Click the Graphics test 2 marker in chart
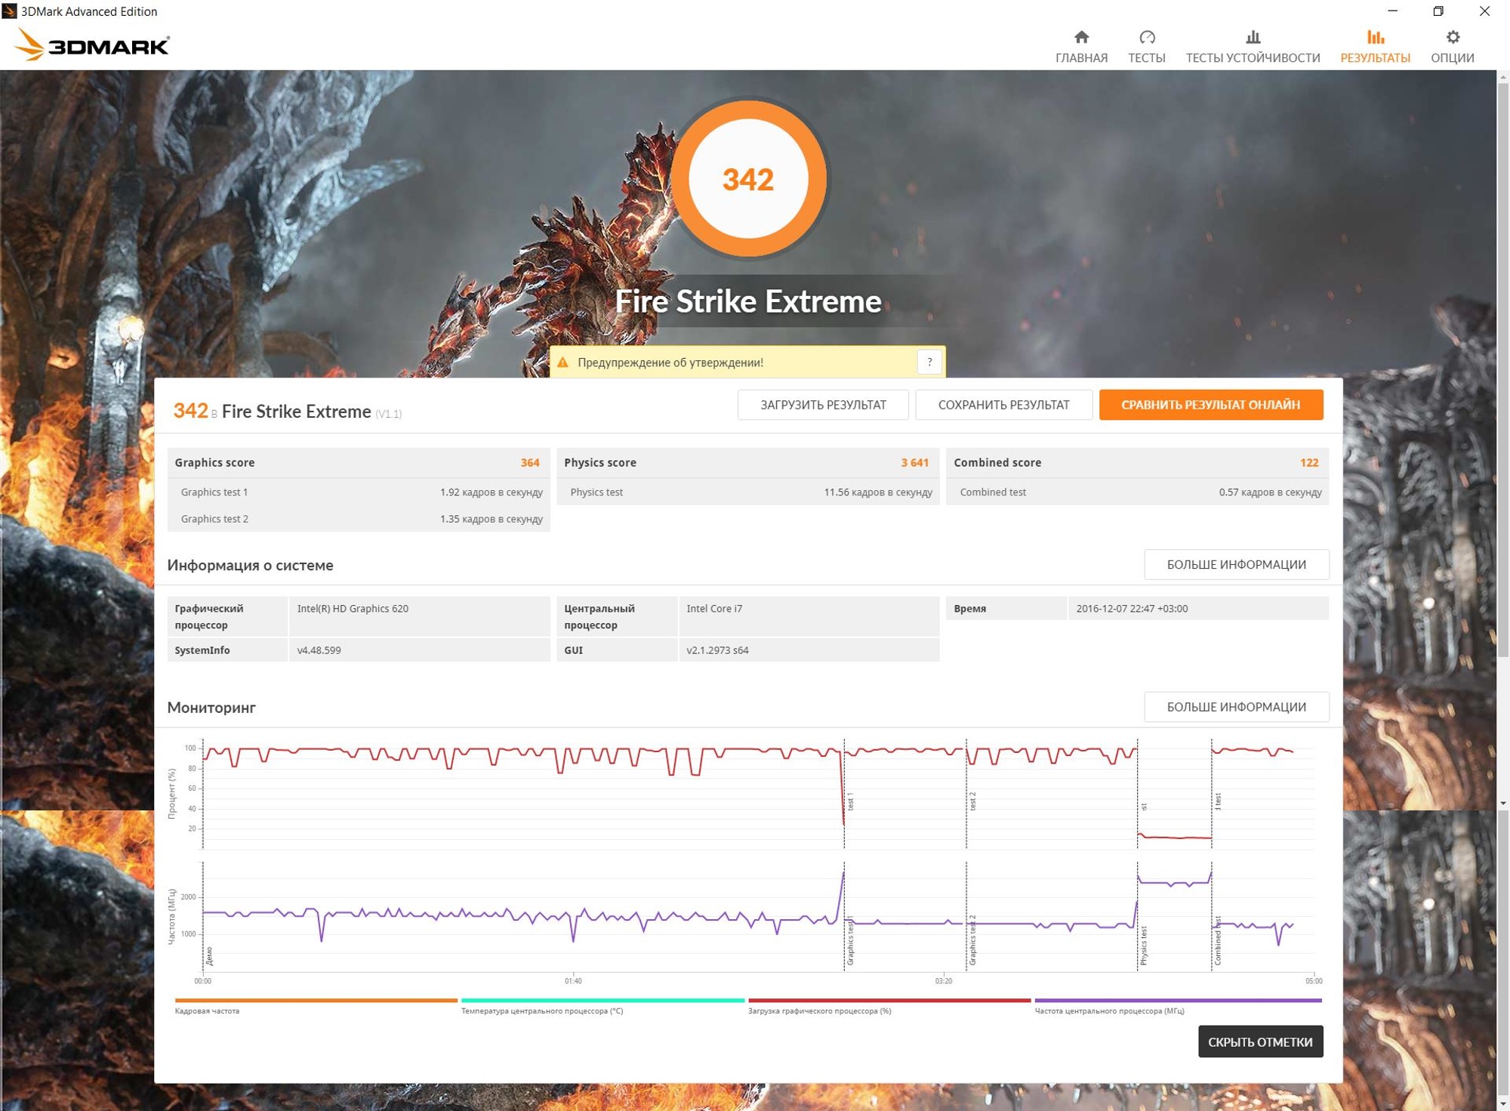This screenshot has width=1510, height=1111. tap(972, 940)
